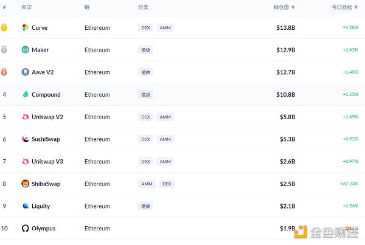Click the ShibaSwap dog logo icon
365x245 pixels.
tap(25, 184)
